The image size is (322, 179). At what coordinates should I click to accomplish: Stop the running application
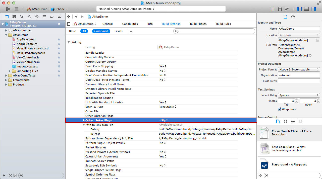click(x=17, y=9)
